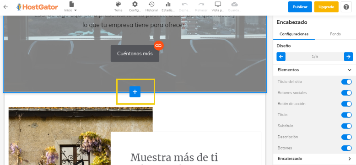The height and width of the screenshot is (165, 356).
Task: Click the 'Muestra más de ti' heading
Action: point(174,157)
